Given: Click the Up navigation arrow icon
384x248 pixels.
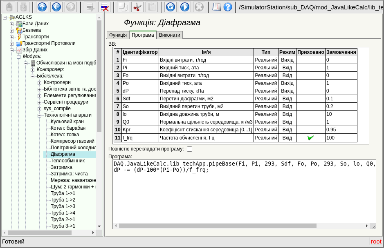Looking at the screenshot, I should coord(42,7).
